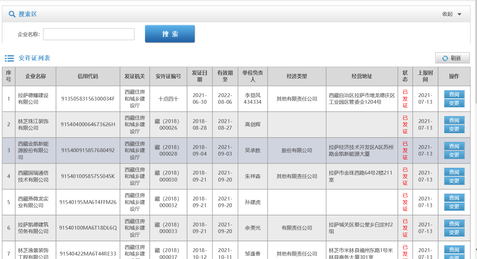Click the list icon next to 安许证列表
This screenshot has width=477, height=259.
tap(9, 58)
